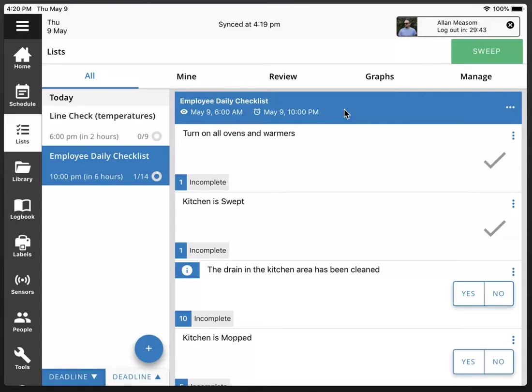Open the People section
Viewport: 532px width, 392px height.
click(22, 321)
